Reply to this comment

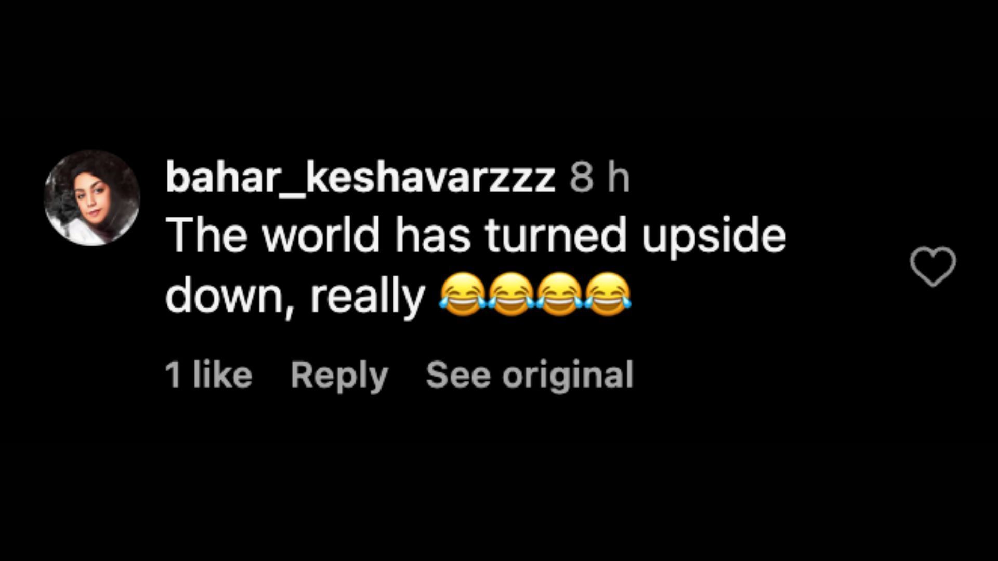(x=339, y=375)
